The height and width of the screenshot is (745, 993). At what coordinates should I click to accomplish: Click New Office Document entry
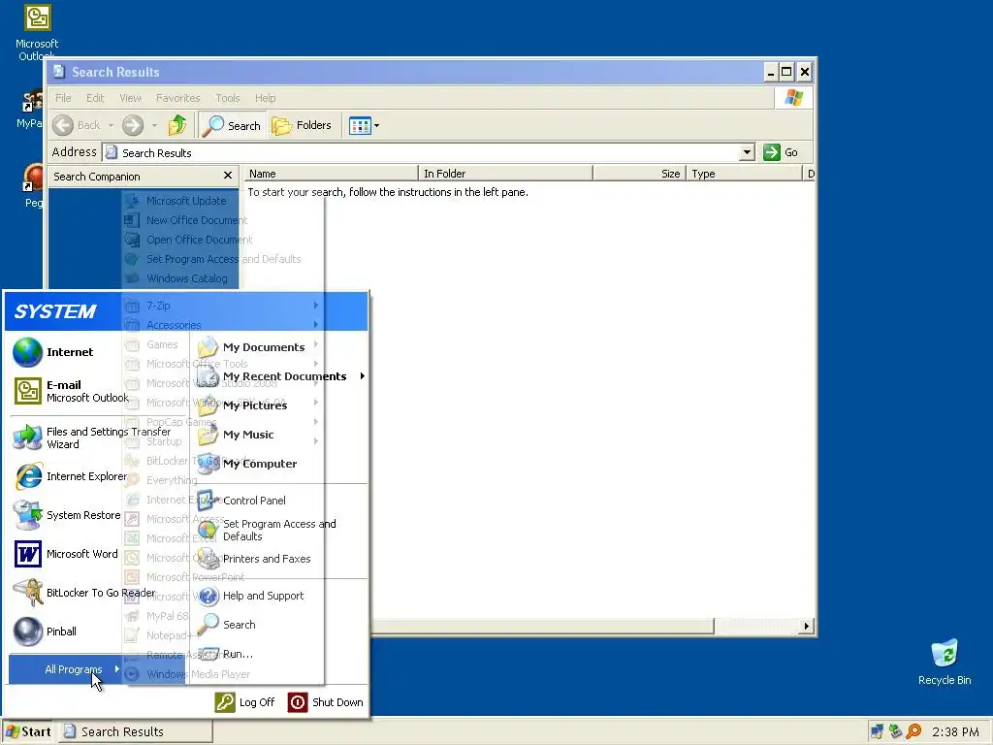pyautogui.click(x=185, y=220)
